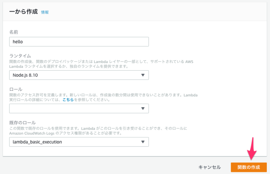Click the 既存のロール section label
Screen dimensions: 270x174
coord(22,123)
